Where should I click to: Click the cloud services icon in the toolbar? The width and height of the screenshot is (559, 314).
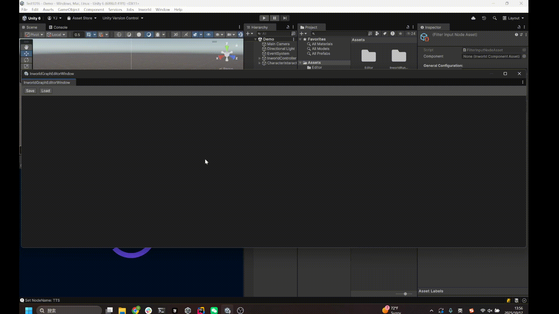click(473, 18)
